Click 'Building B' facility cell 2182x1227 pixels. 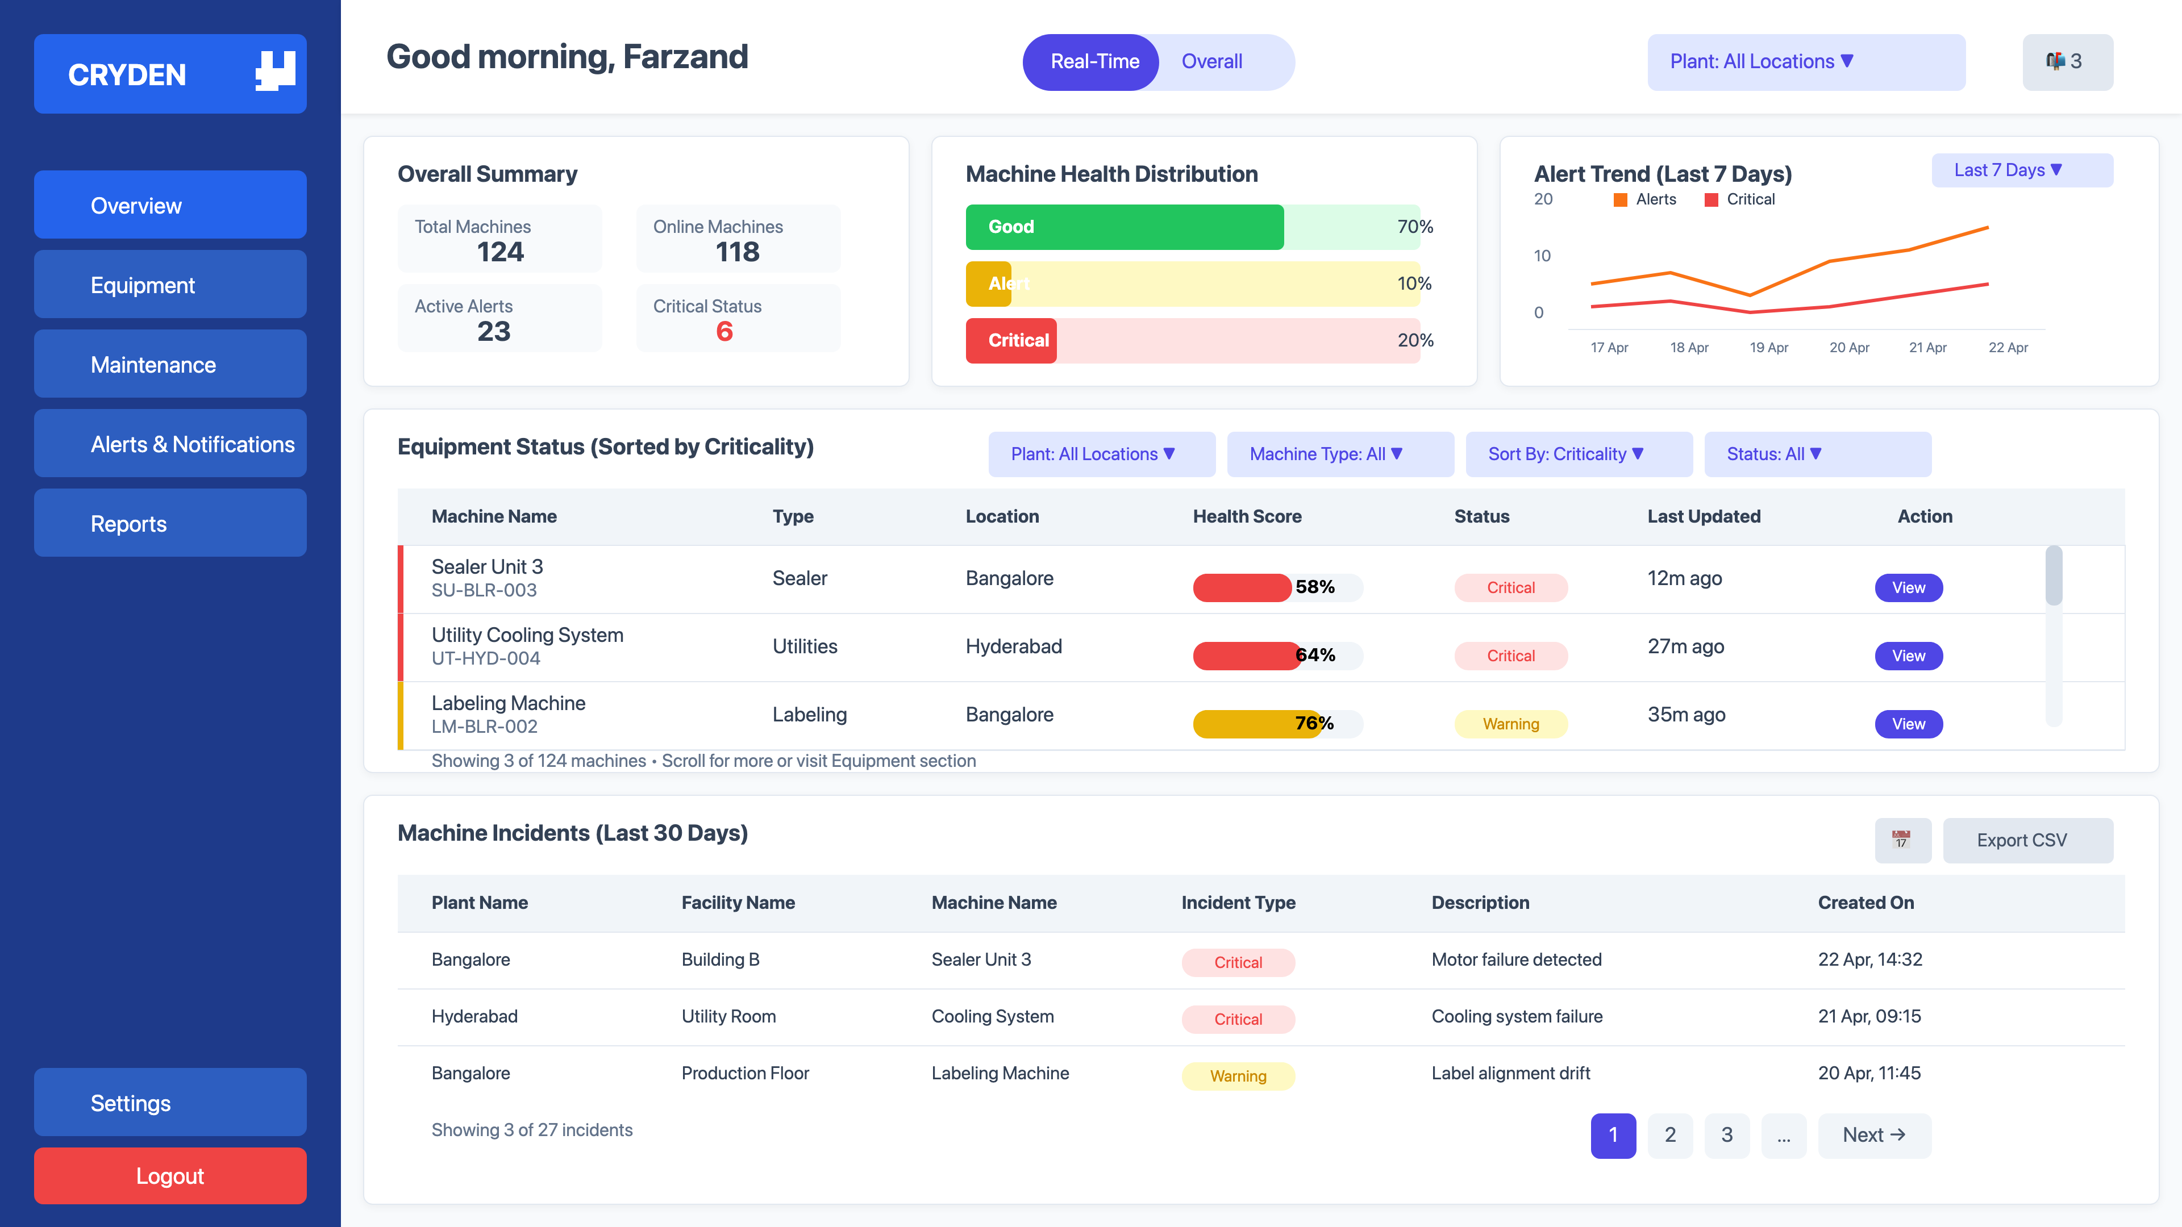[x=720, y=959]
